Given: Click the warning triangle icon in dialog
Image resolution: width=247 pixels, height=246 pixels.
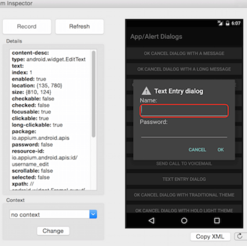Looking at the screenshot, I should click(x=146, y=91).
